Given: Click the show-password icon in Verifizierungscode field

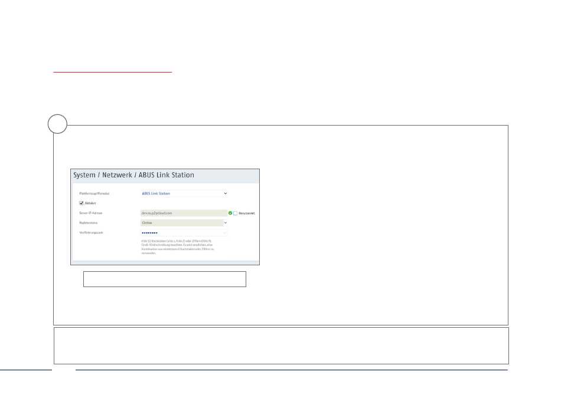Looking at the screenshot, I should coord(224,233).
